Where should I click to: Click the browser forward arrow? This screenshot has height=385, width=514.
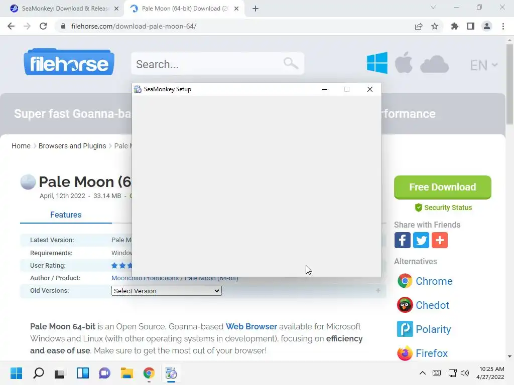27,26
